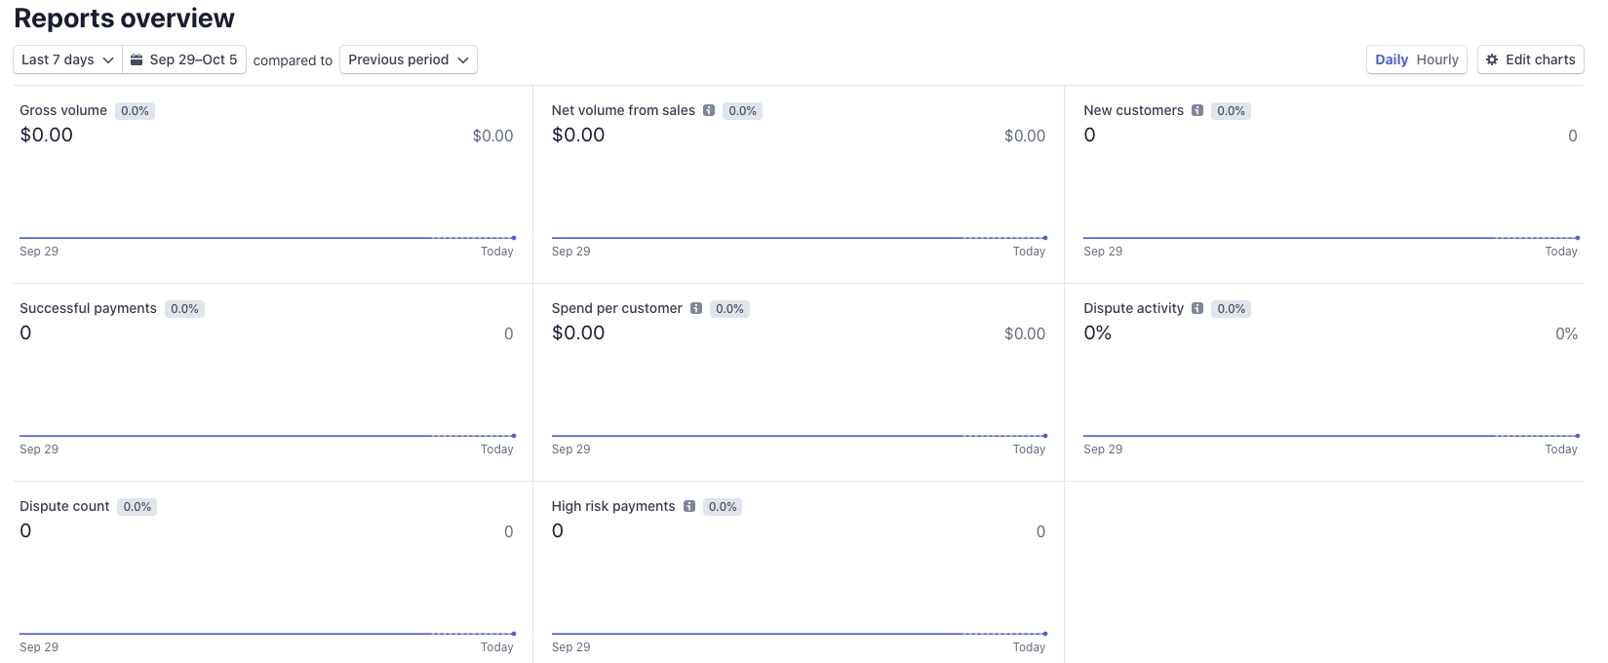Expand the Previous period comparison dropdown
Screen dimensions: 1608x663
408,59
